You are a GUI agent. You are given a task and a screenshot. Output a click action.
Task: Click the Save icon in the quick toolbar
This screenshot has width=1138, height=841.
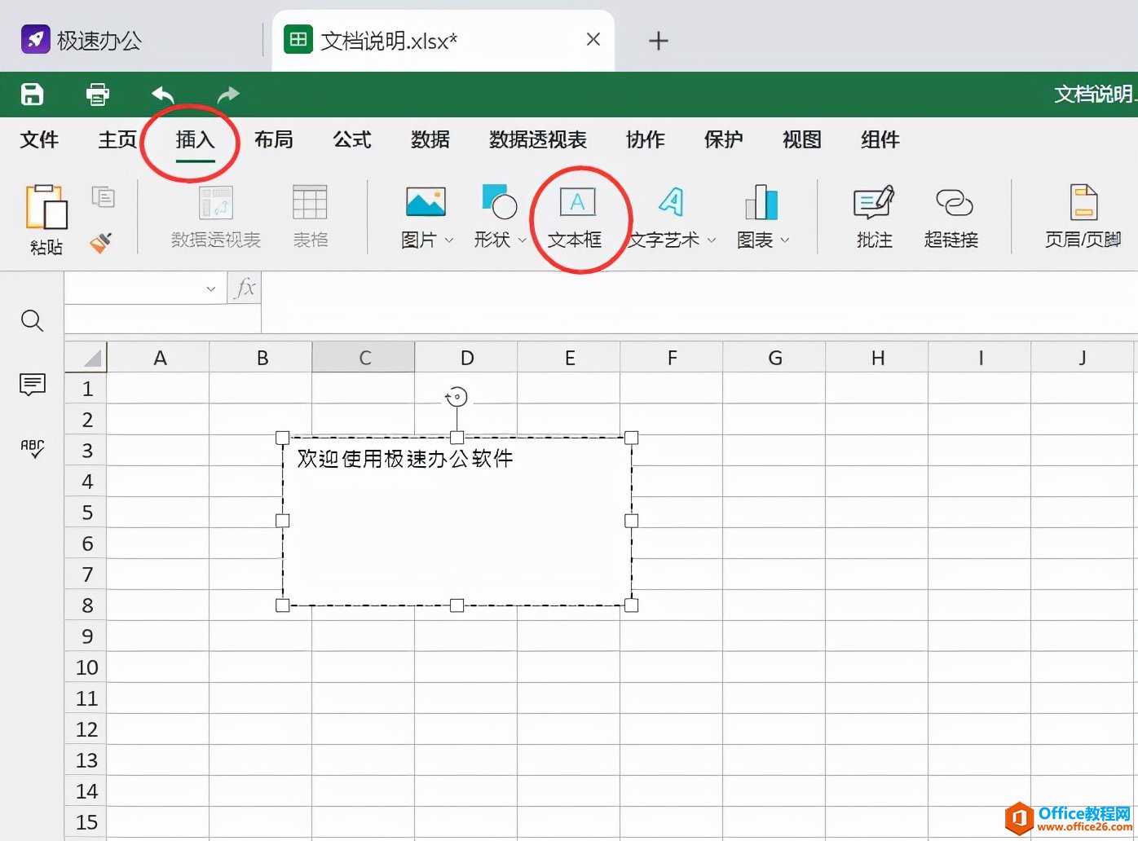32,95
